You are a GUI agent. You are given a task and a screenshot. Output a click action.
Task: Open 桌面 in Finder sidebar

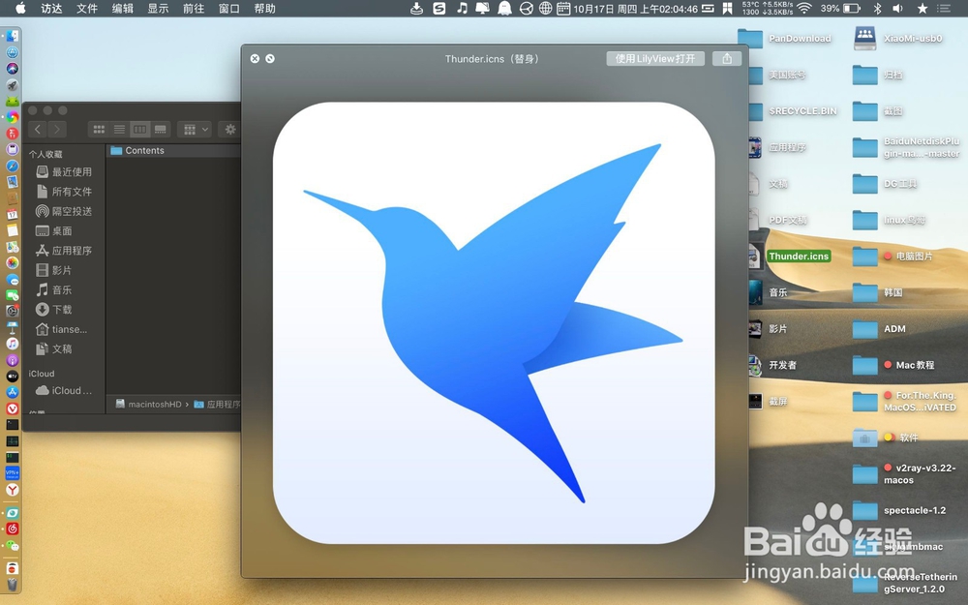53,231
